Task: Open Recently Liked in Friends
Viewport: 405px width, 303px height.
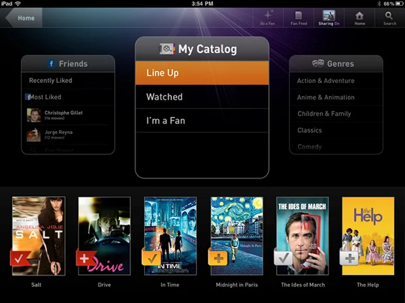Action: tap(68, 80)
